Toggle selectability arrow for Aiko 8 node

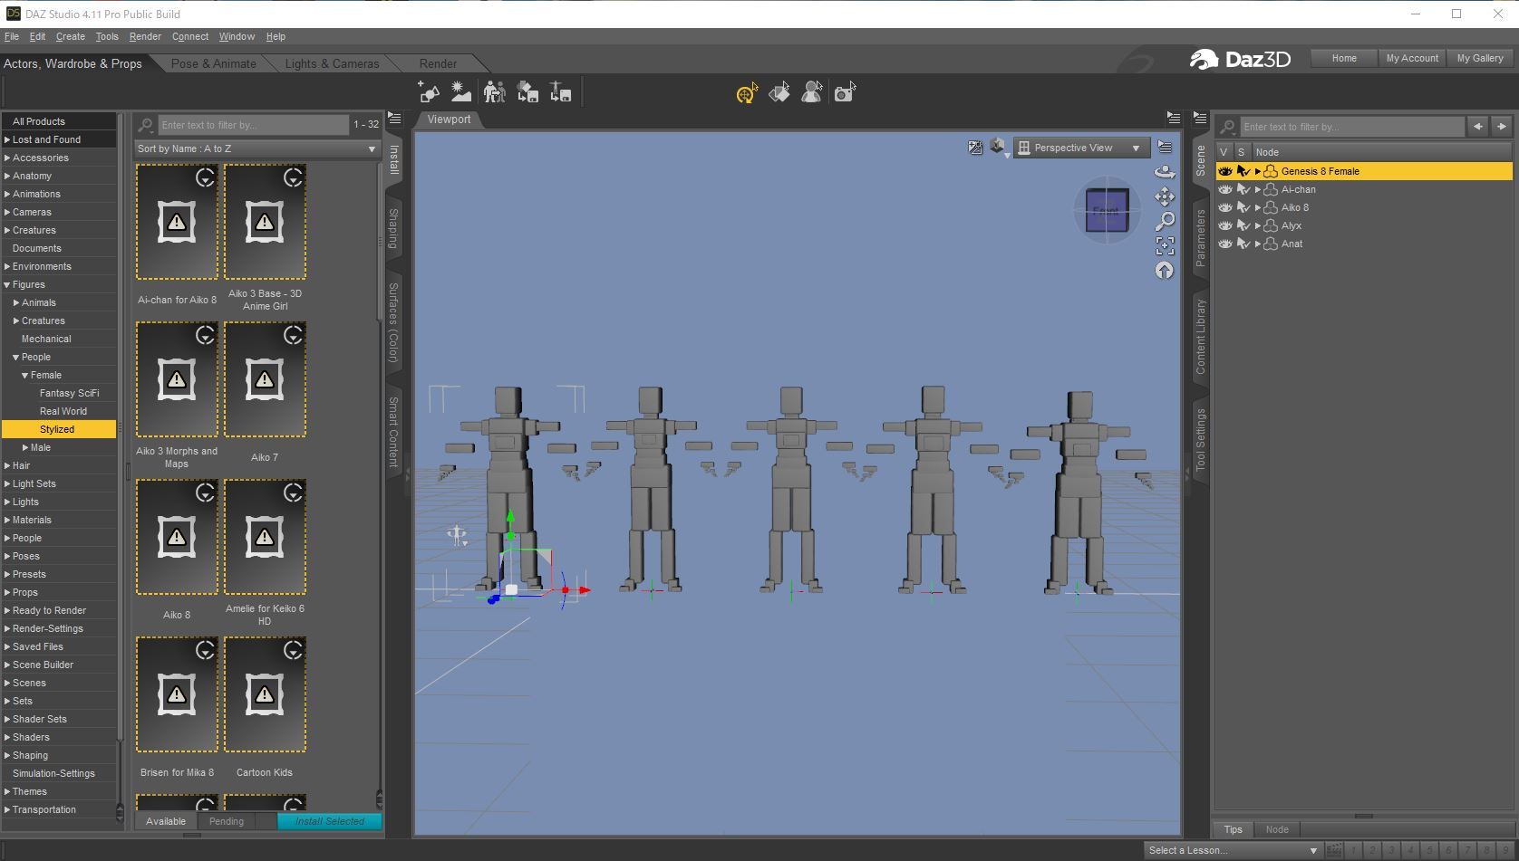point(1243,207)
